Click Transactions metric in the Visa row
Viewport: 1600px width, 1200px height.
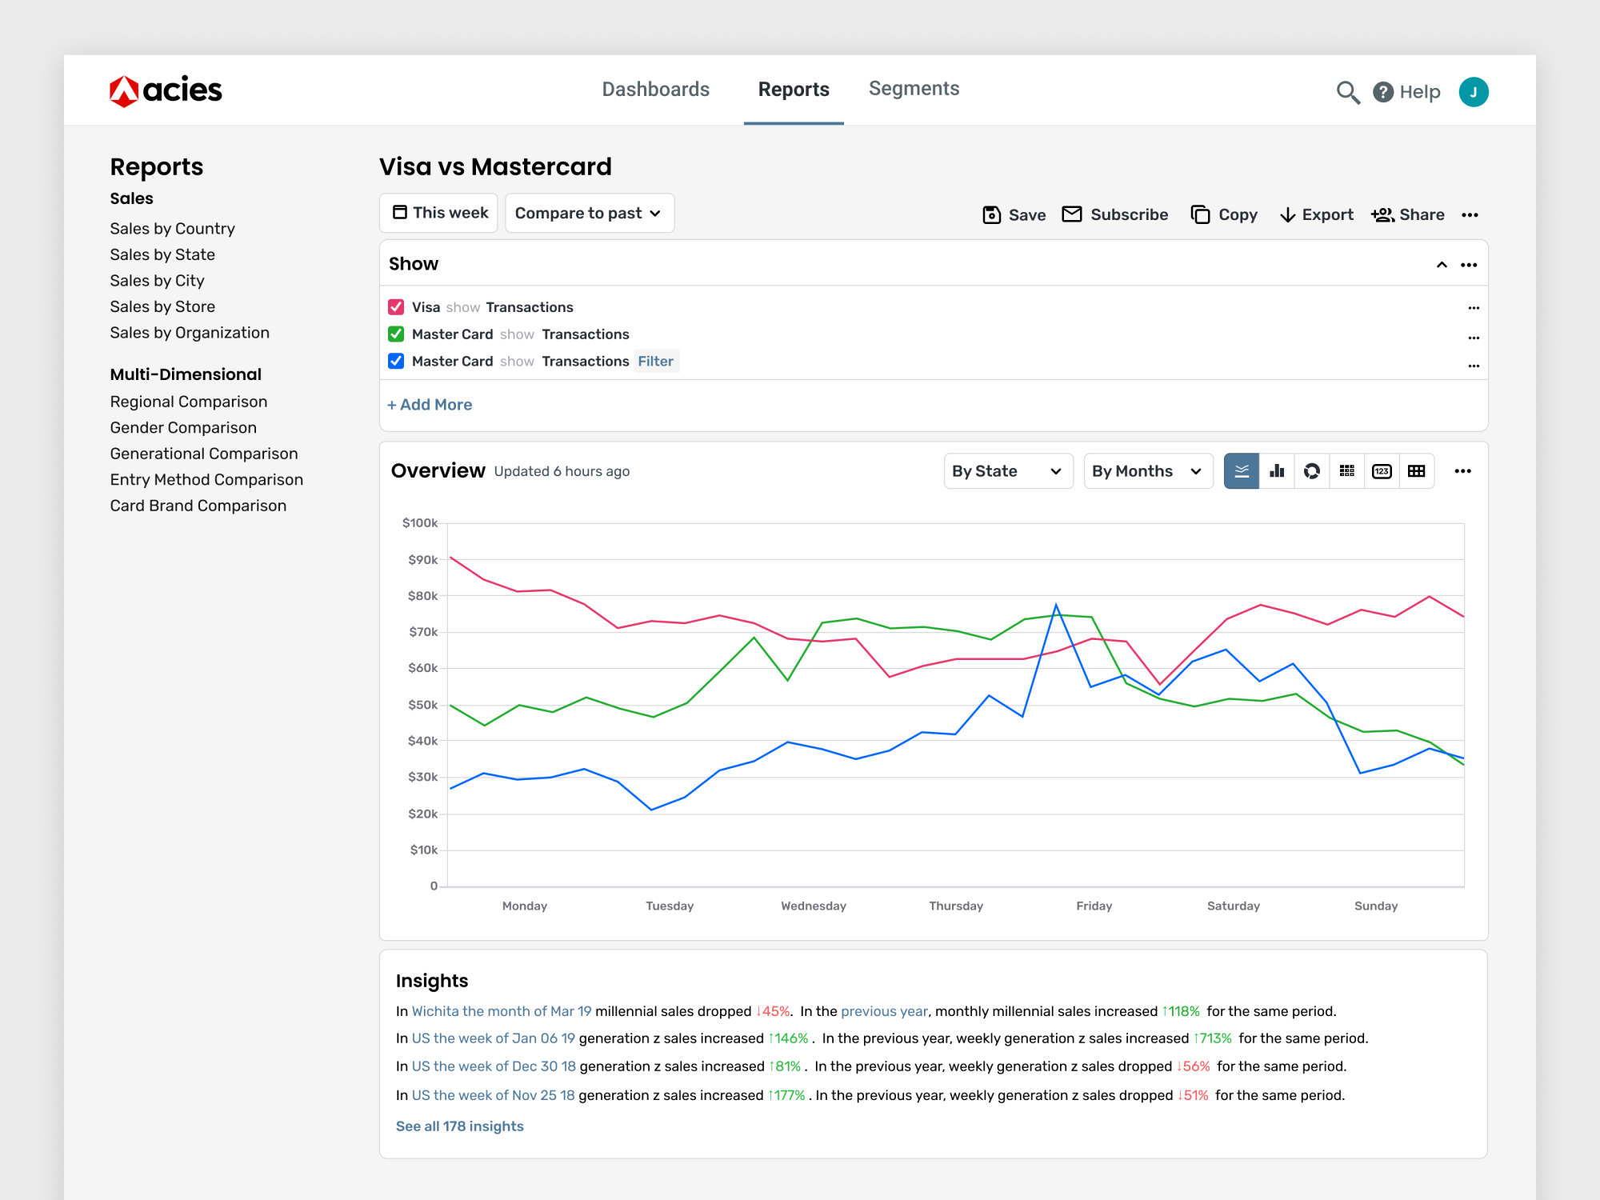(530, 307)
